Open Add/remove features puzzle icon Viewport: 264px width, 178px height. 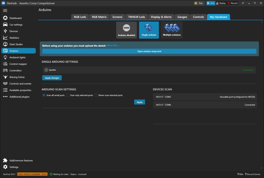point(5,160)
